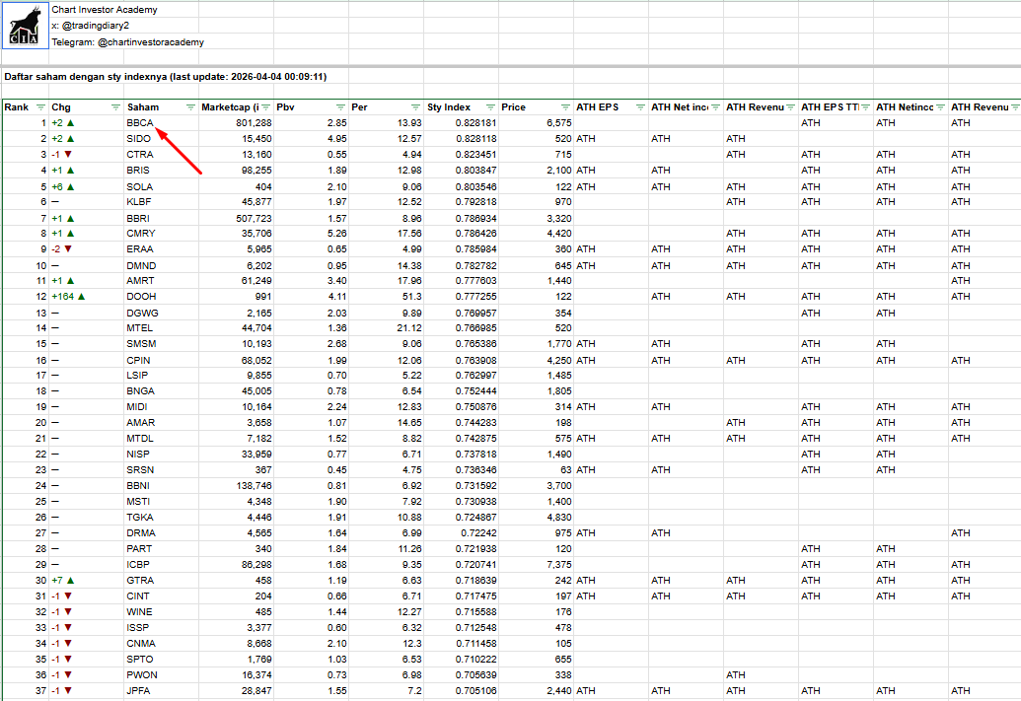Select marketcap value 507,723
Image resolution: width=1021 pixels, height=701 pixels.
point(237,218)
